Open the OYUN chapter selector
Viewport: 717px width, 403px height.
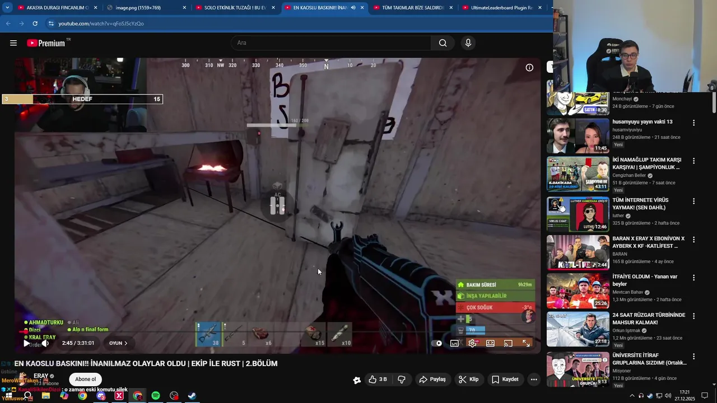(x=118, y=343)
